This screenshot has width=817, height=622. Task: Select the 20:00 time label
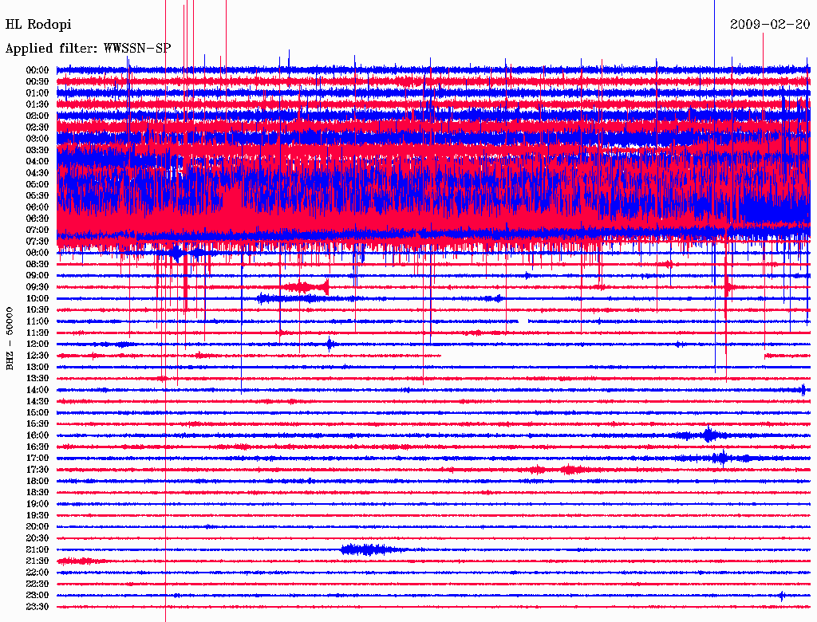tap(37, 526)
